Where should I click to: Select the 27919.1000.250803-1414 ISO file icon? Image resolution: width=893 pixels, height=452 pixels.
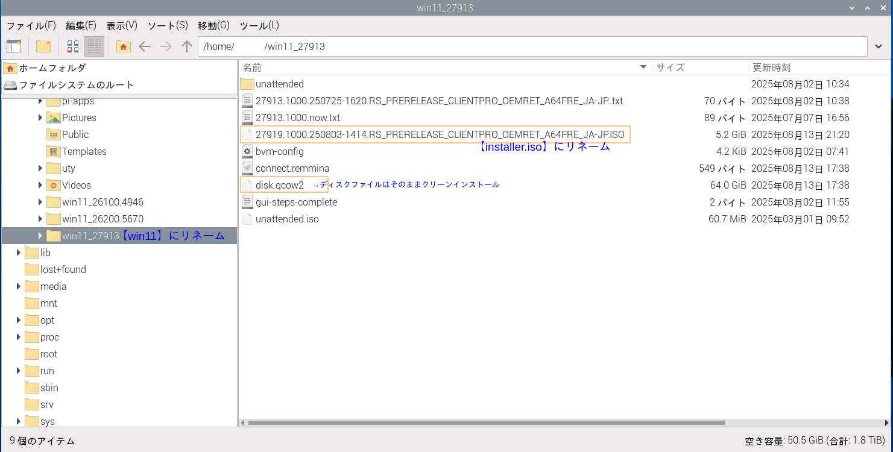tap(247, 134)
